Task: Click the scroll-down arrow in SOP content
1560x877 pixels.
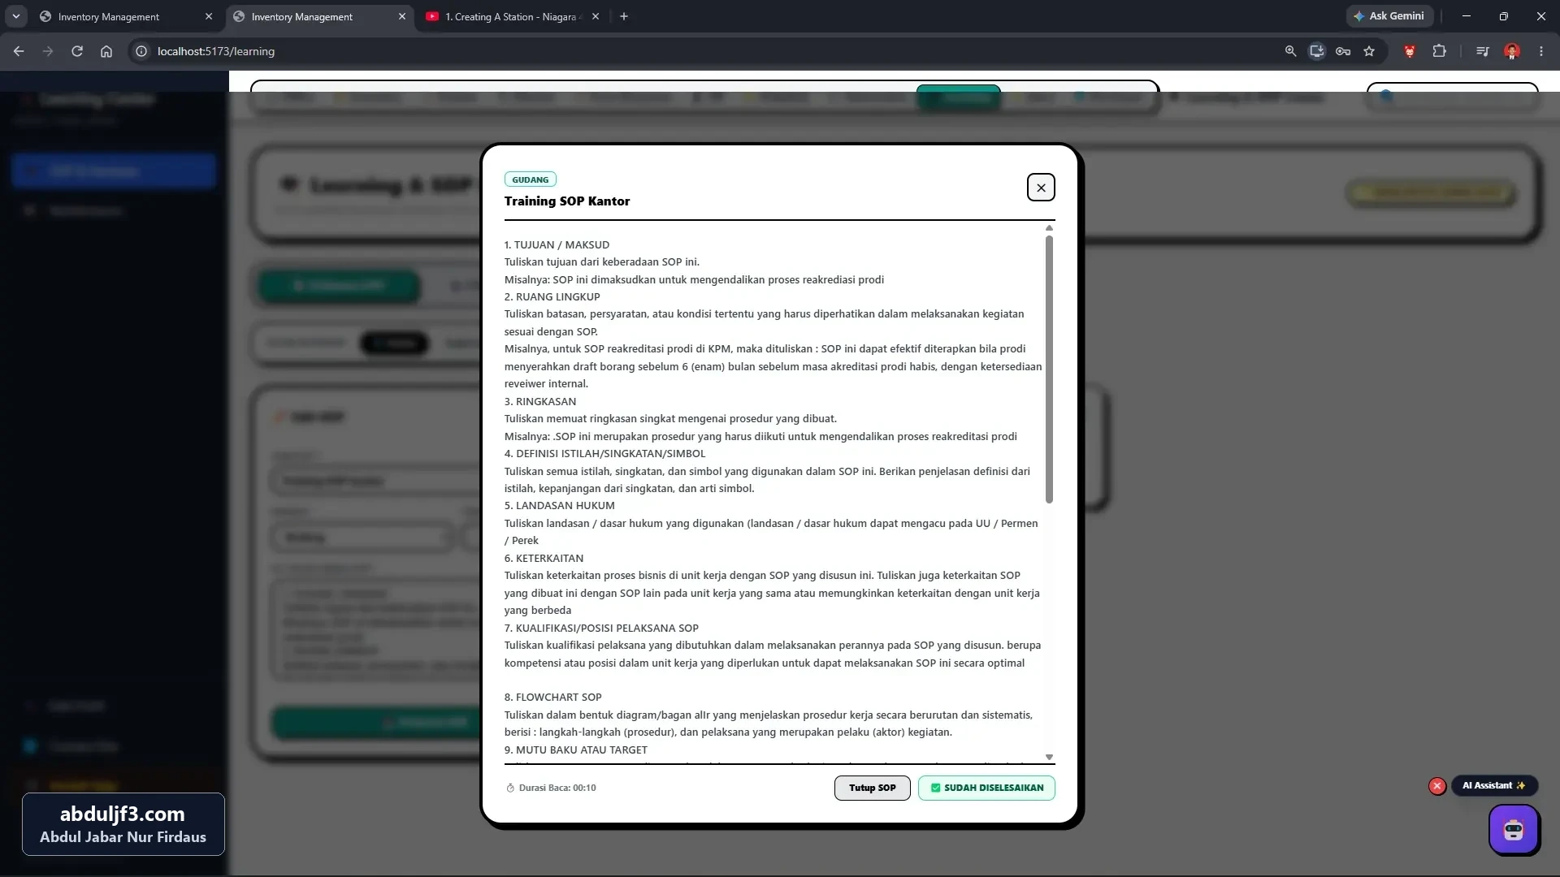Action: pos(1049,757)
